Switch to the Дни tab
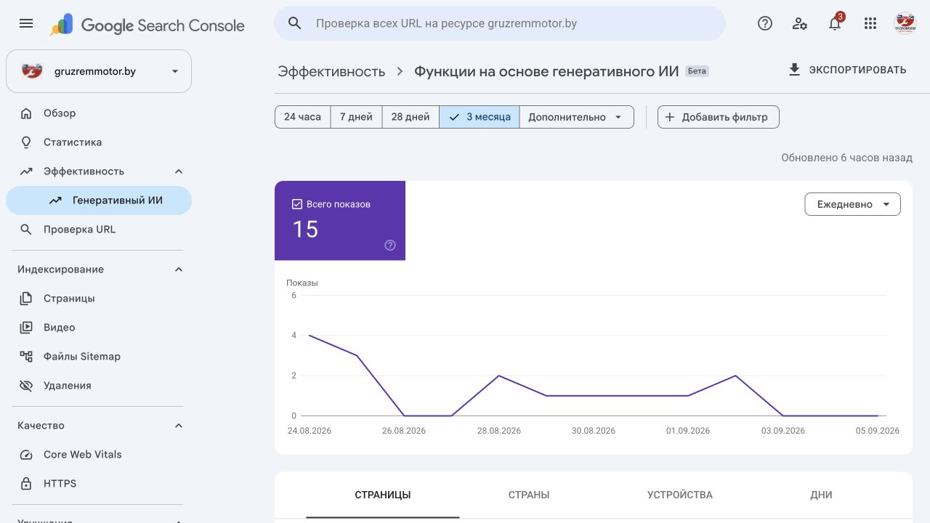930x523 pixels. (821, 495)
